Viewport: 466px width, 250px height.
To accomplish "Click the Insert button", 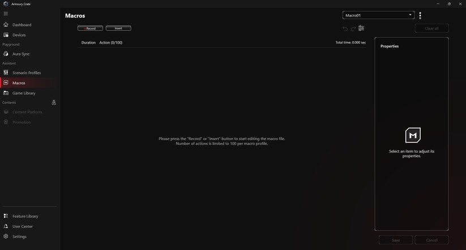I will click(118, 28).
